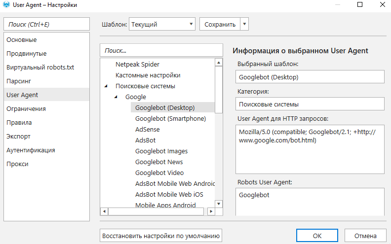
Task: Collapse the Поисковые системы tree node
Action: point(106,86)
